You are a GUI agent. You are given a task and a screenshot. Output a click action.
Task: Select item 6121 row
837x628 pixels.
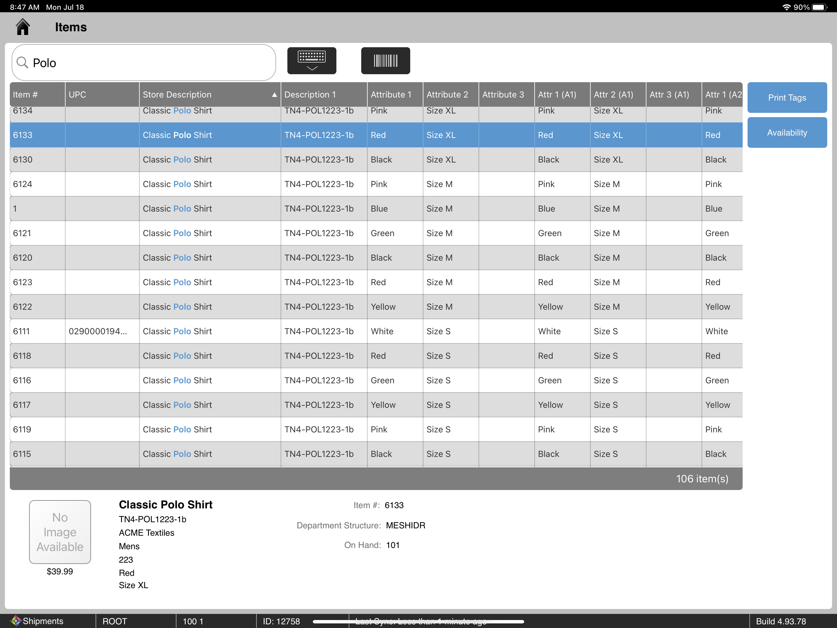coord(376,233)
